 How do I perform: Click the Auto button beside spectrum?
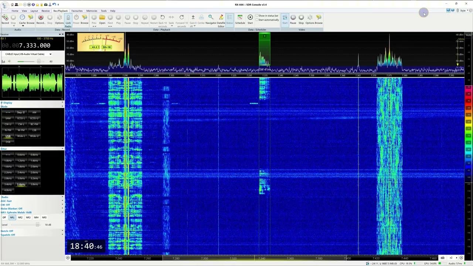click(x=469, y=35)
